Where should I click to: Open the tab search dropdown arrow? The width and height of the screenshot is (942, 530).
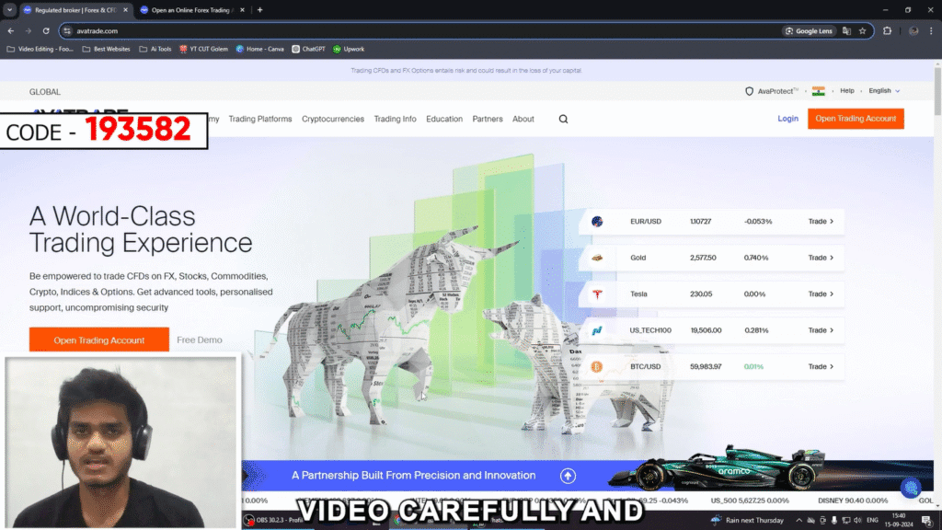click(9, 9)
